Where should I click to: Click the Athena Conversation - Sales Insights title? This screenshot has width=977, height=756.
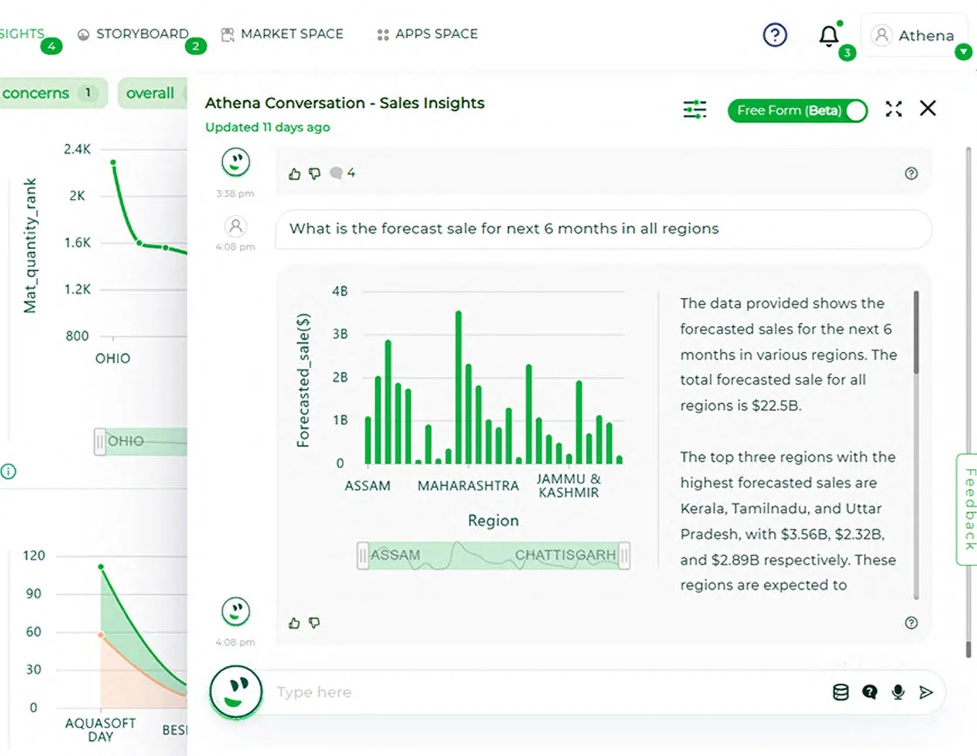(x=345, y=103)
